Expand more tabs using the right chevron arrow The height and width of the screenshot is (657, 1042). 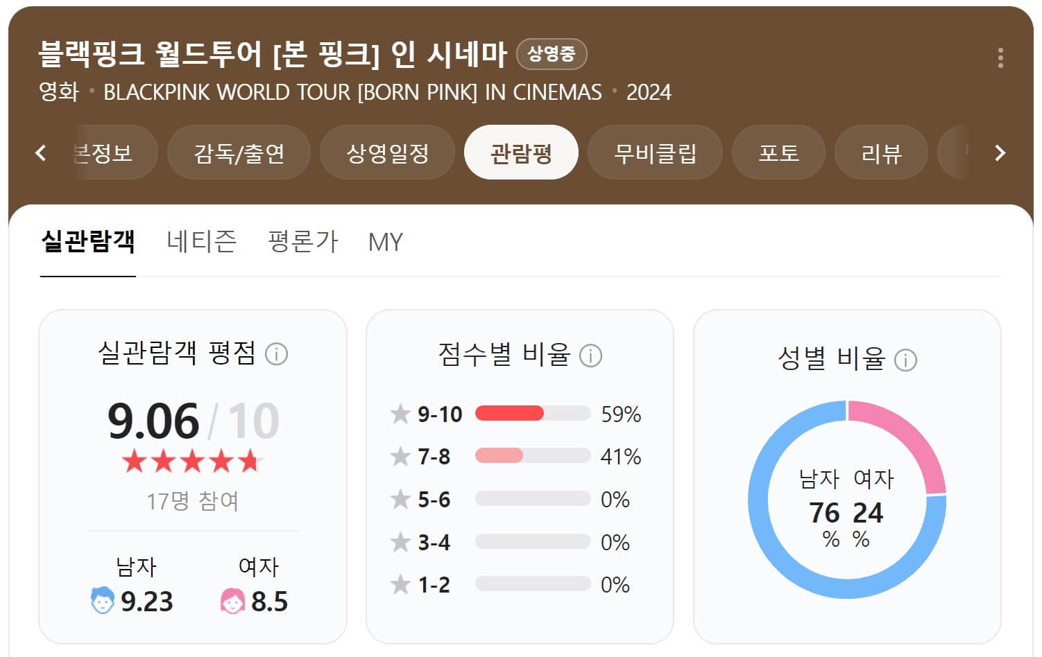[1000, 152]
